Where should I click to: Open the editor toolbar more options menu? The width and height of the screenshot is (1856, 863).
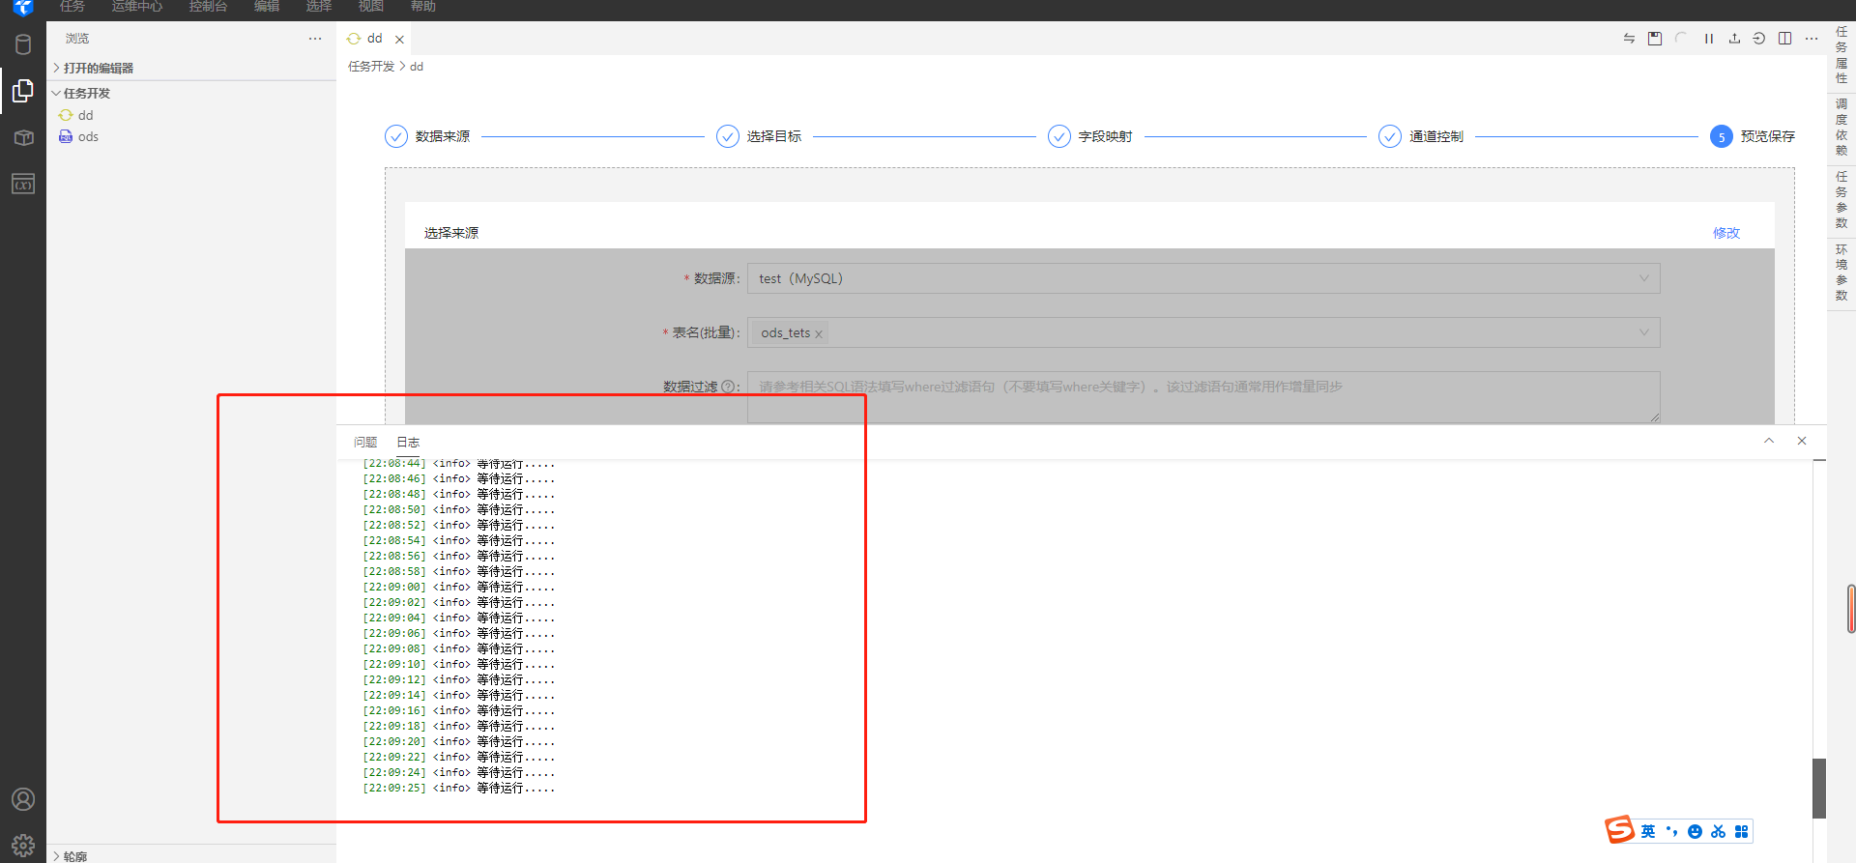pyautogui.click(x=1812, y=39)
